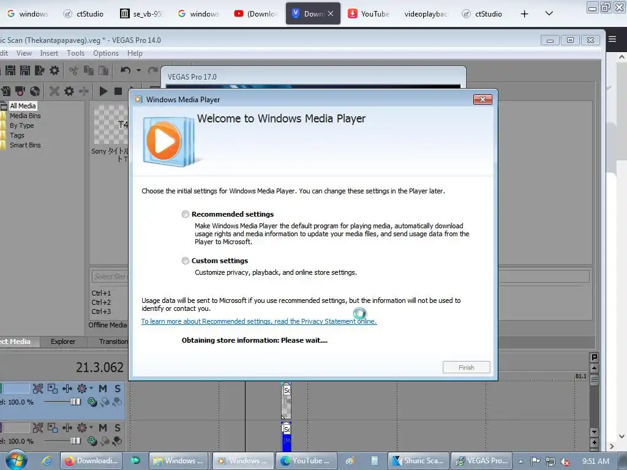Click the Save icon in VEGAS toolbar

tap(10, 71)
